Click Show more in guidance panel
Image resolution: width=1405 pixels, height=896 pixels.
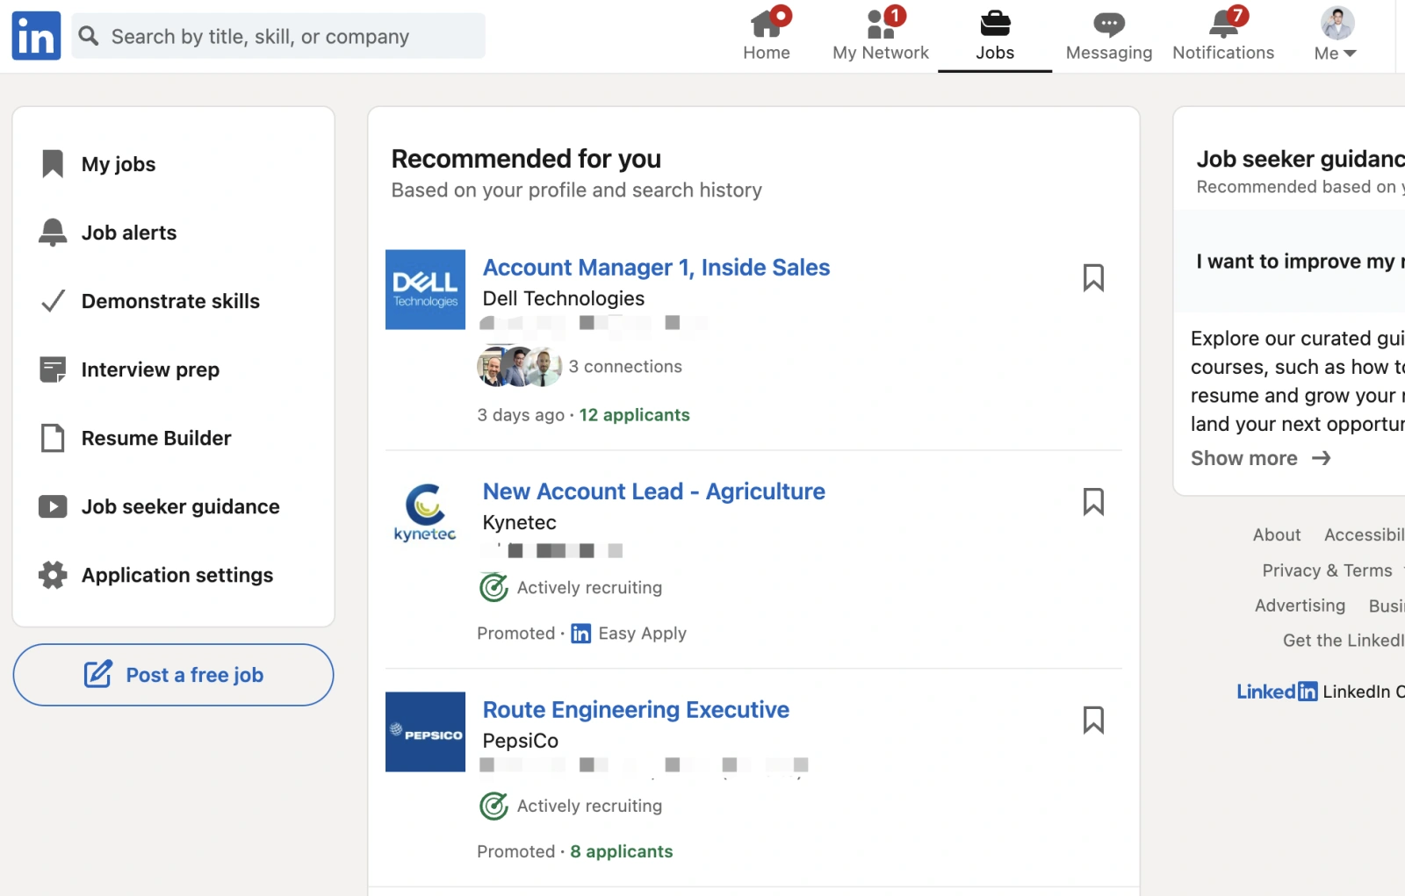[1244, 458]
